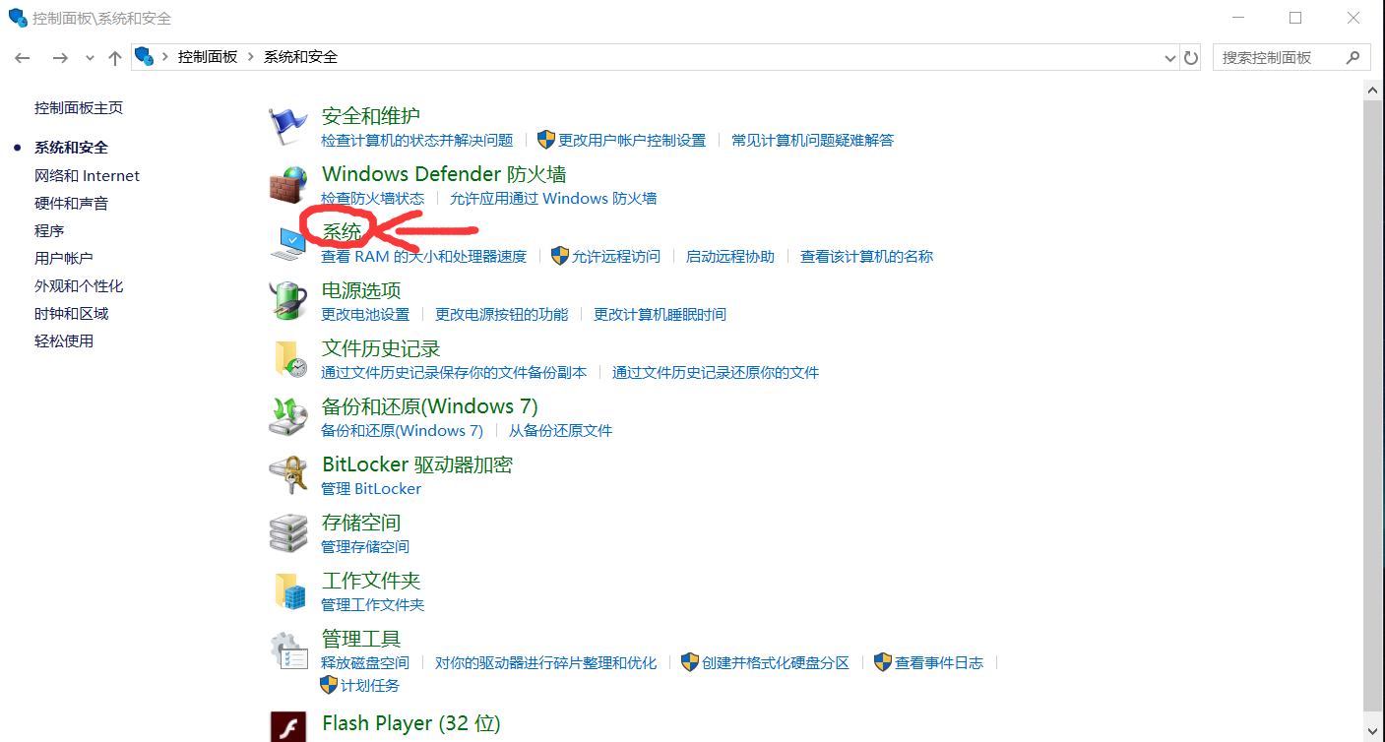Click the Windows Defender 防火墙 brick wall icon
This screenshot has width=1385, height=742.
[288, 184]
